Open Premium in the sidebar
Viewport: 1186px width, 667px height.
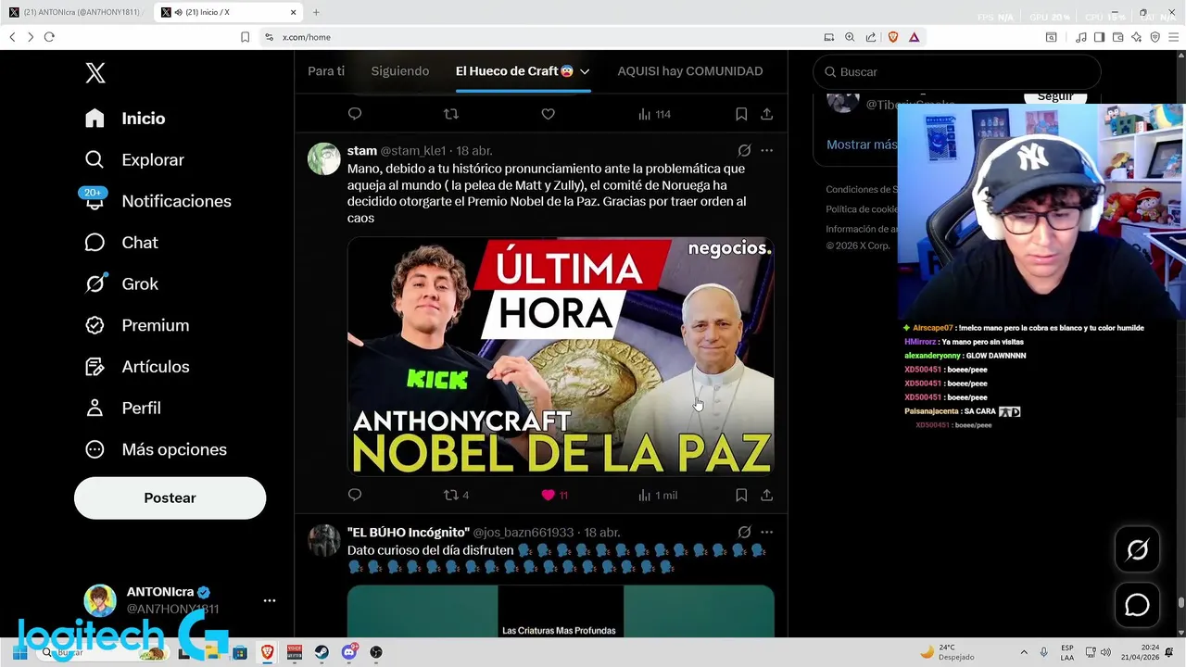[x=137, y=325]
